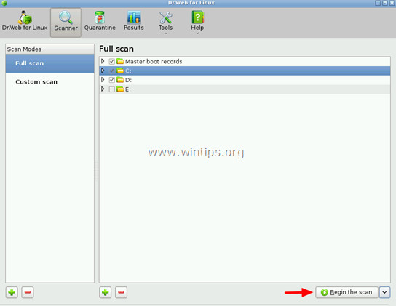The image size is (396, 306).
Task: Remove scan mode with red minus
Action: pyautogui.click(x=28, y=292)
